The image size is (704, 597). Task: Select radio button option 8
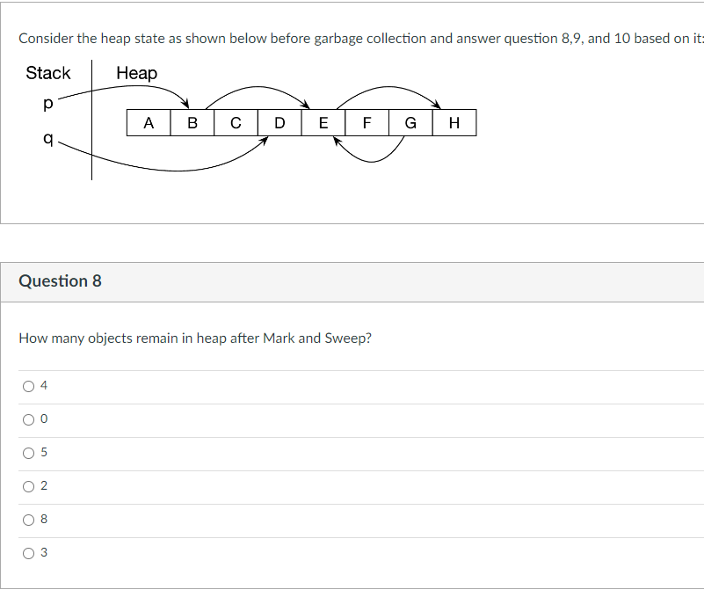(27, 518)
